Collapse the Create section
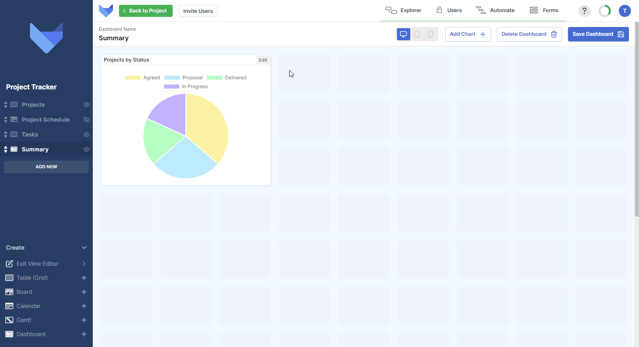The height and width of the screenshot is (347, 639). 84,248
